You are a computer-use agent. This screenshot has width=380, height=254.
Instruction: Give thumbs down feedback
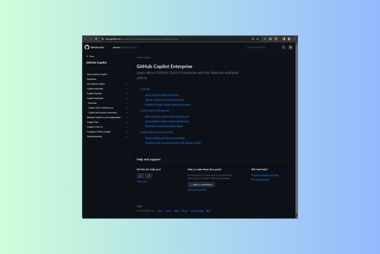149,176
